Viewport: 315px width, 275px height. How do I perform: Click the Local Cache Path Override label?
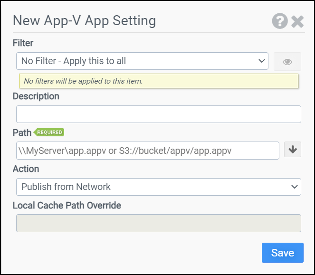pos(67,206)
